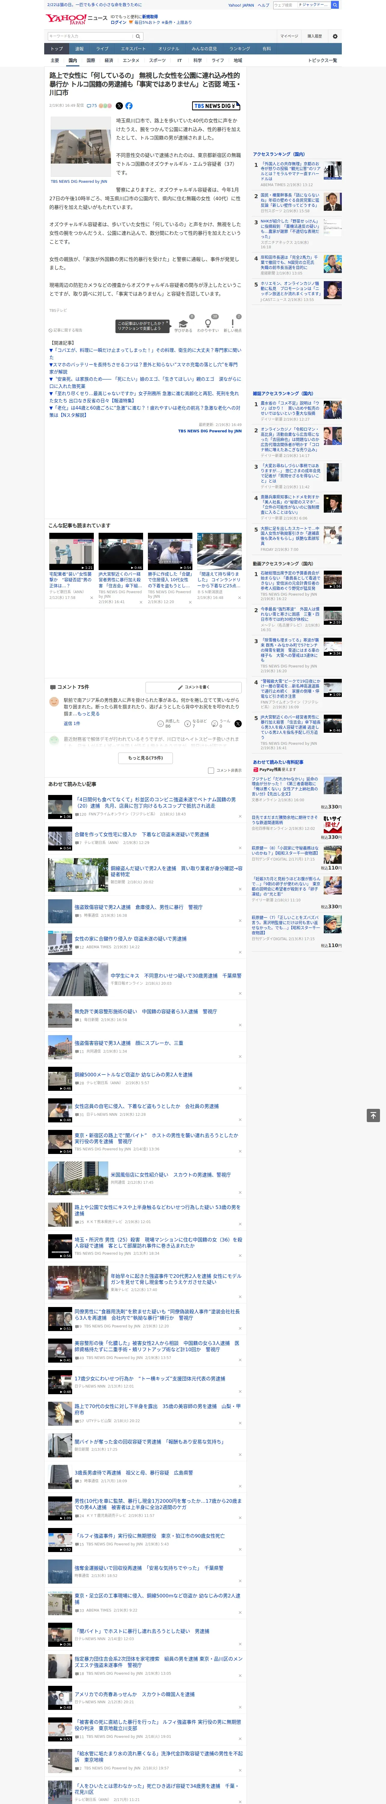This screenshot has height=1804, width=386.
Task: React with わかりやすい lightbulb icon
Action: coord(207,324)
